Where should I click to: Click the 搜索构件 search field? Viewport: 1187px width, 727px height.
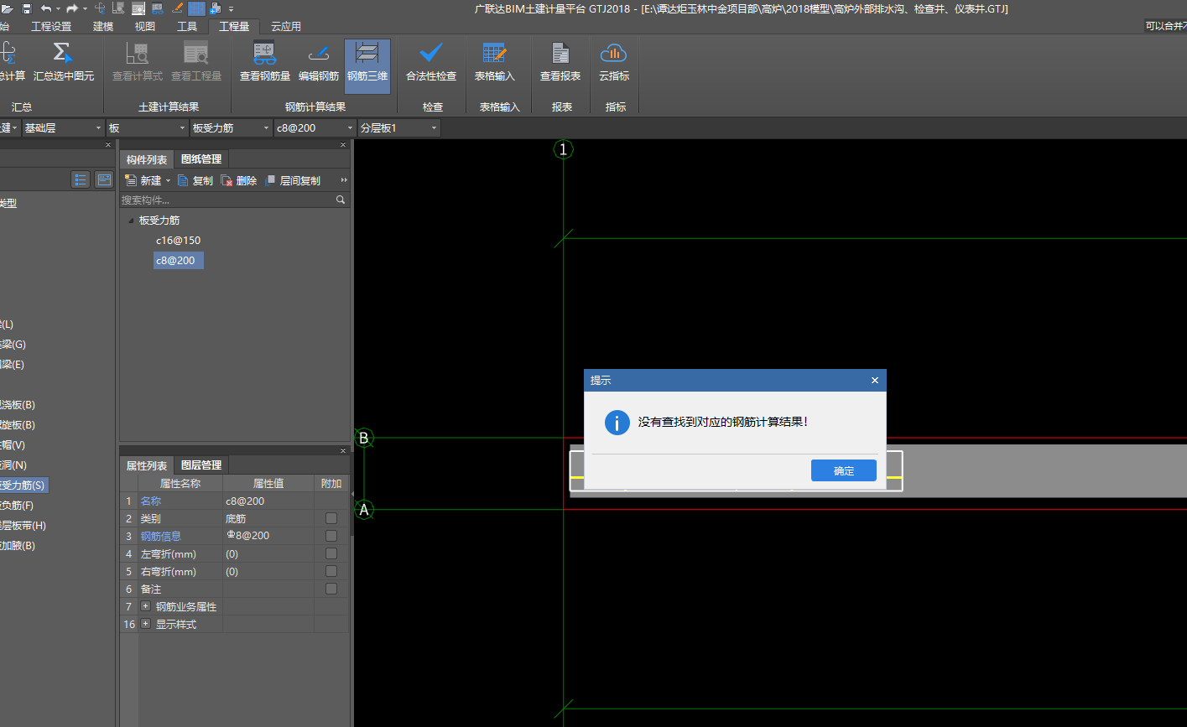[226, 200]
